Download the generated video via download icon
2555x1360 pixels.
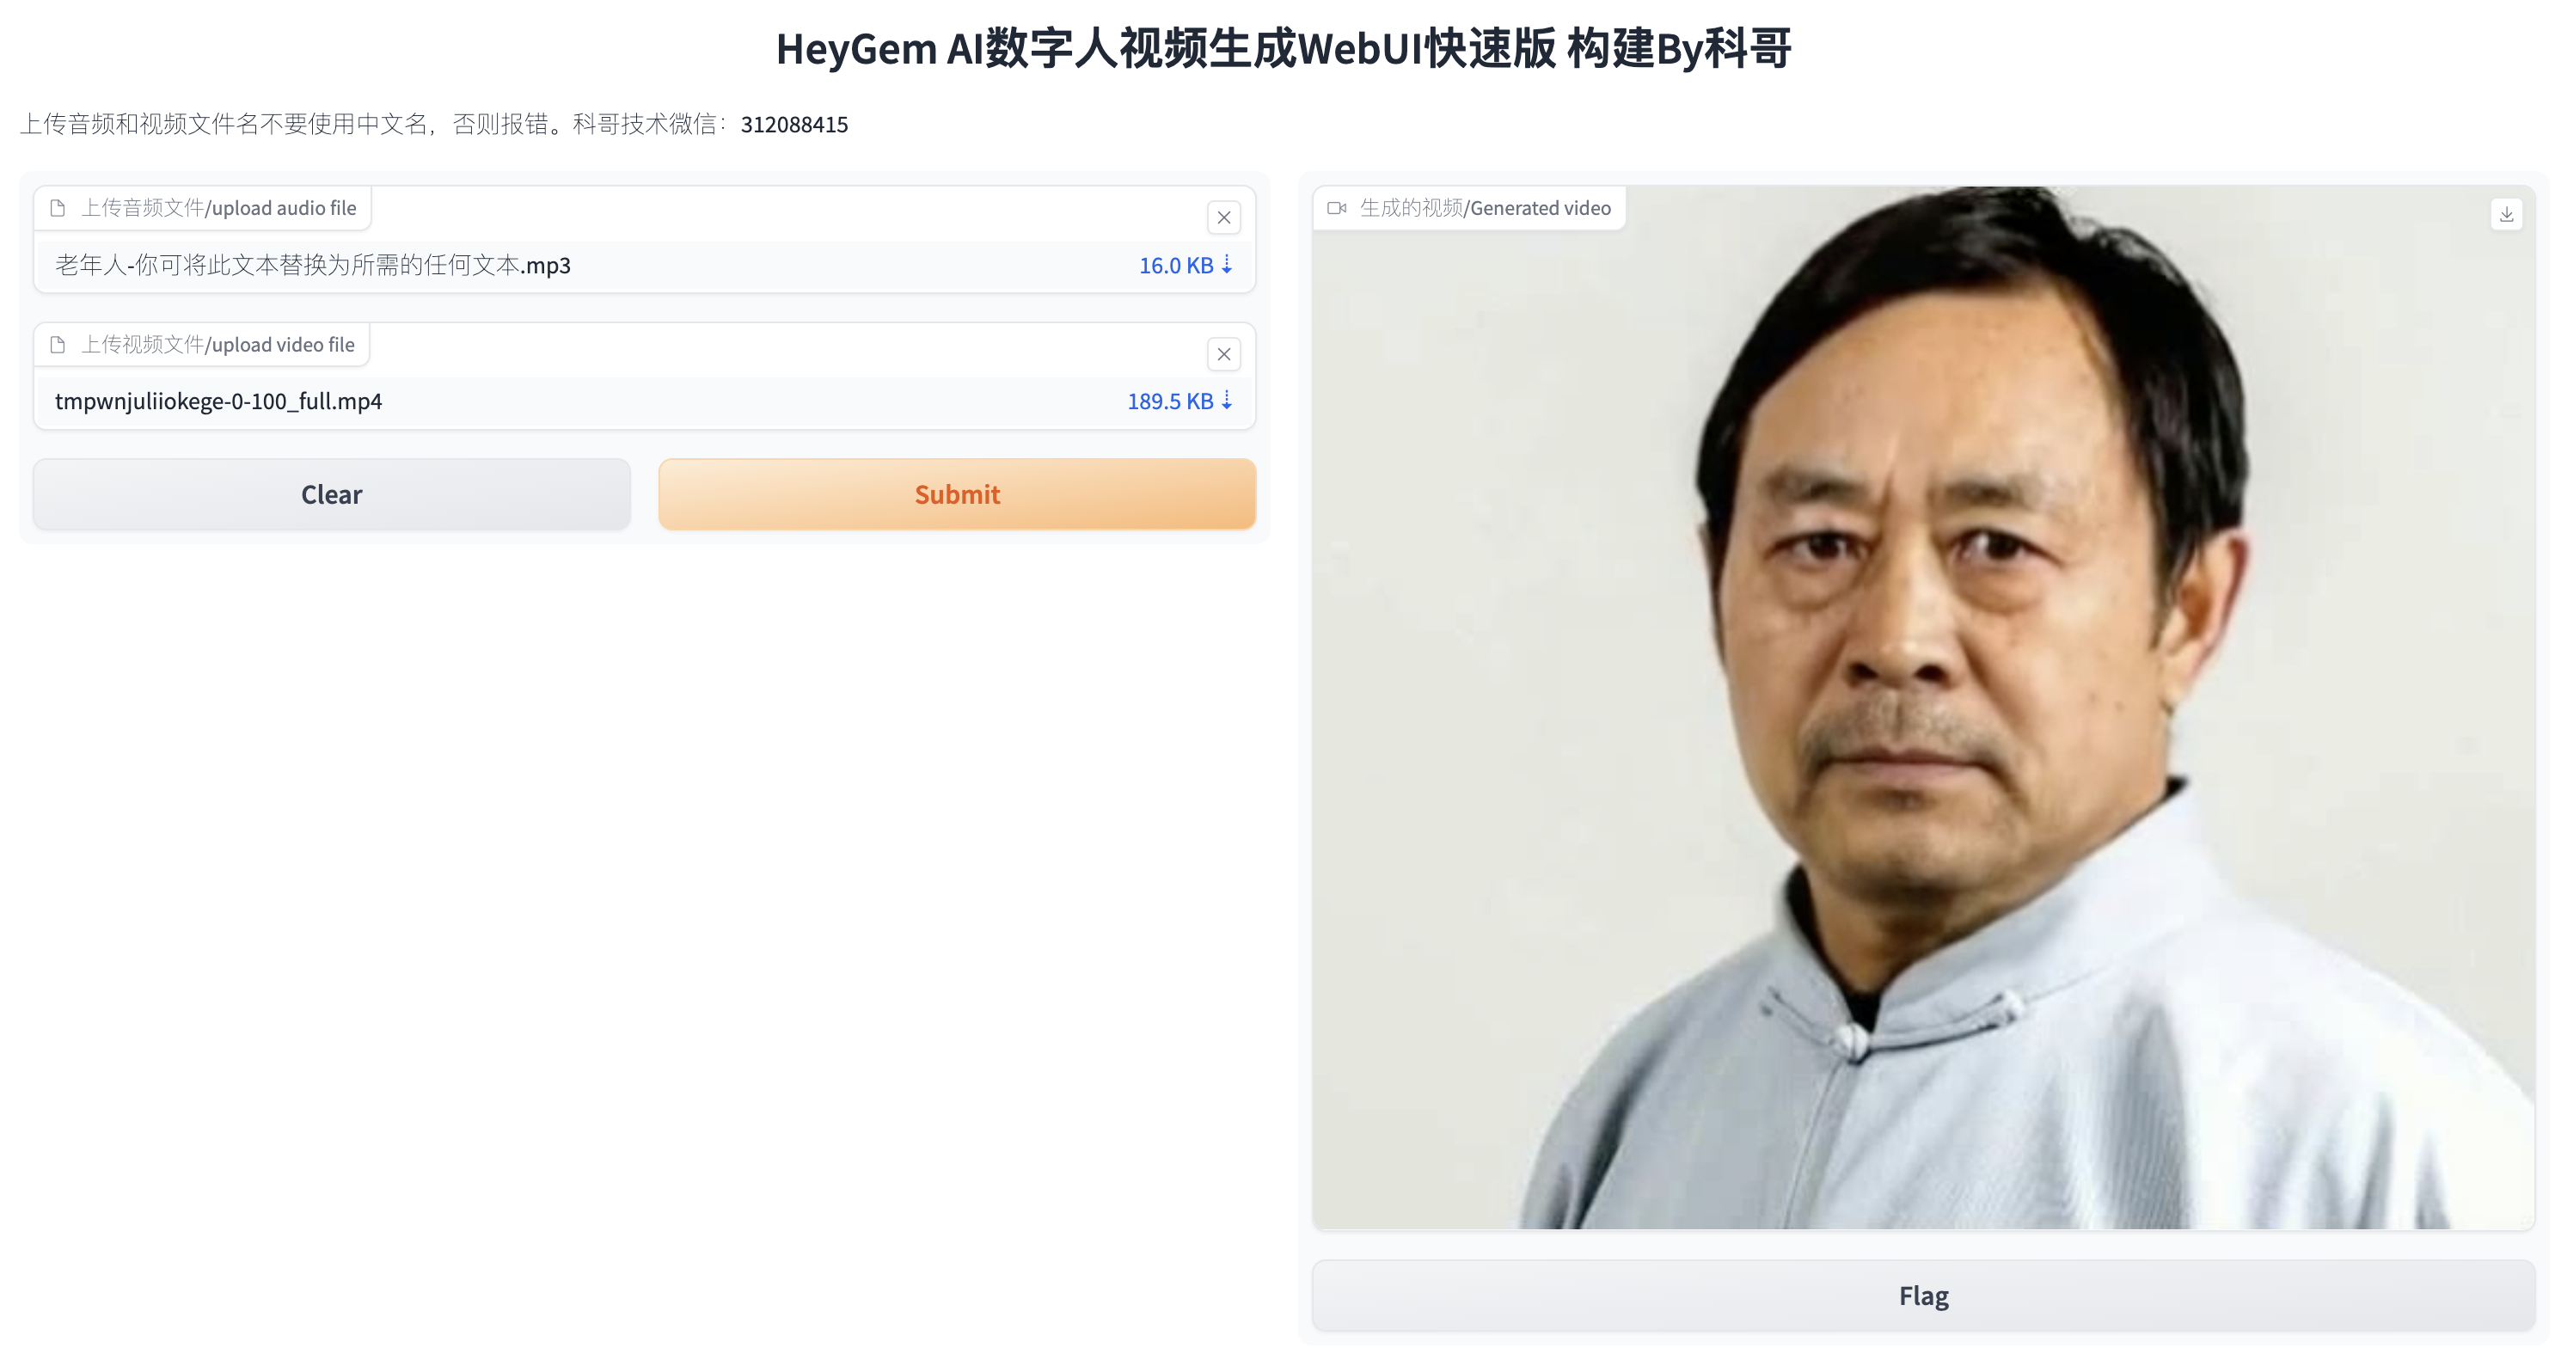2505,214
